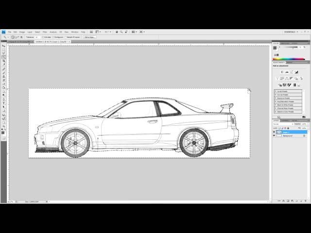
Task: Expand the Levels Presets list
Action: coord(276,91)
